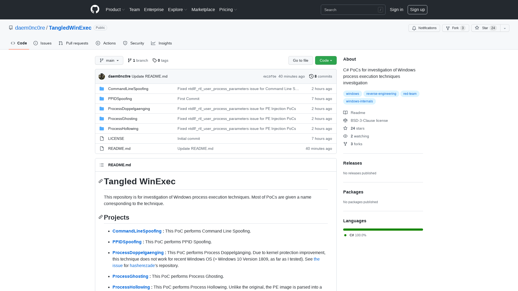
Task: Switch to the Issues tab
Action: point(42,43)
